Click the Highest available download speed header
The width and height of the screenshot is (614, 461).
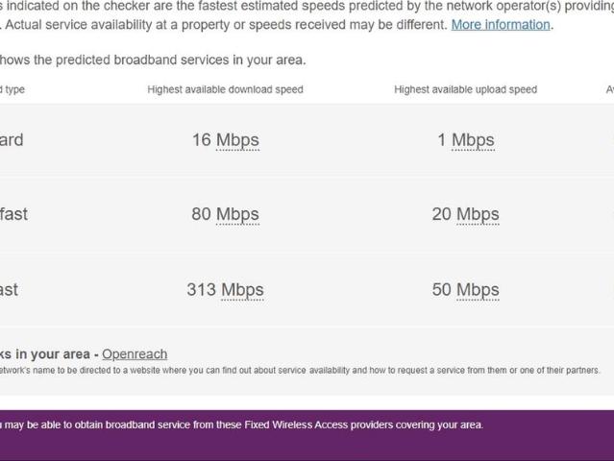(x=225, y=89)
